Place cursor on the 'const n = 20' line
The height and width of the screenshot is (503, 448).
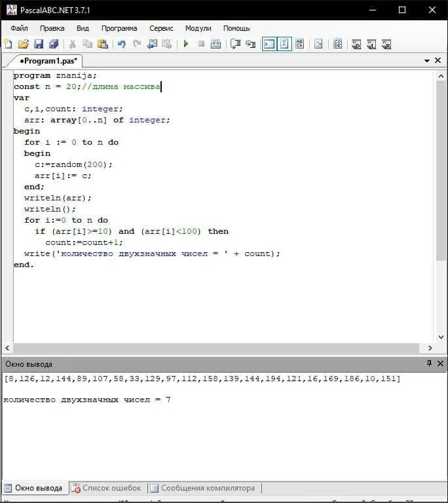[x=87, y=86]
